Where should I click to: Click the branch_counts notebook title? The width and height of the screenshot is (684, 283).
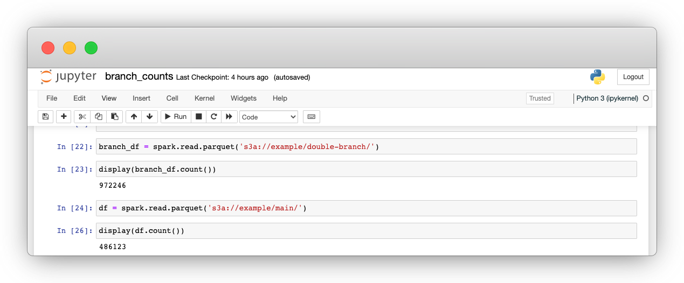(x=139, y=76)
